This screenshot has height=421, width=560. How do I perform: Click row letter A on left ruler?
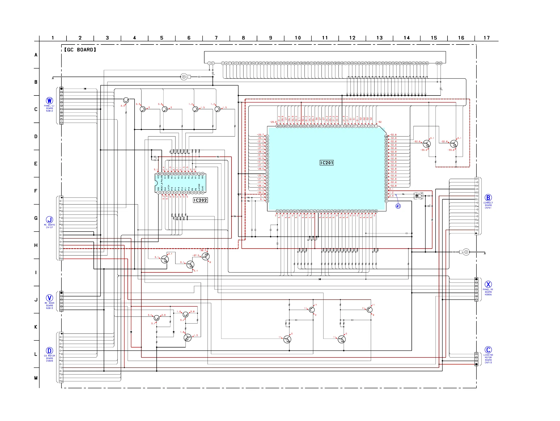click(36, 55)
